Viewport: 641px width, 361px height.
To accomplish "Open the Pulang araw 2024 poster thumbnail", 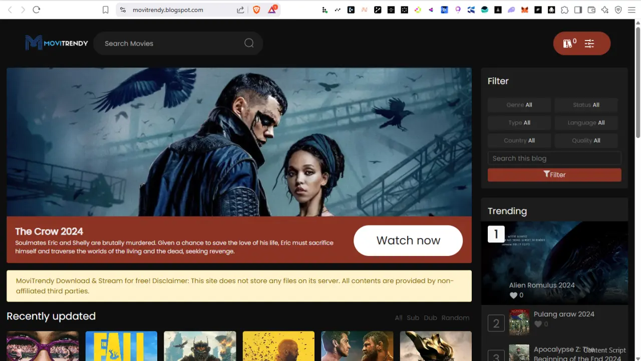I will coord(519,322).
